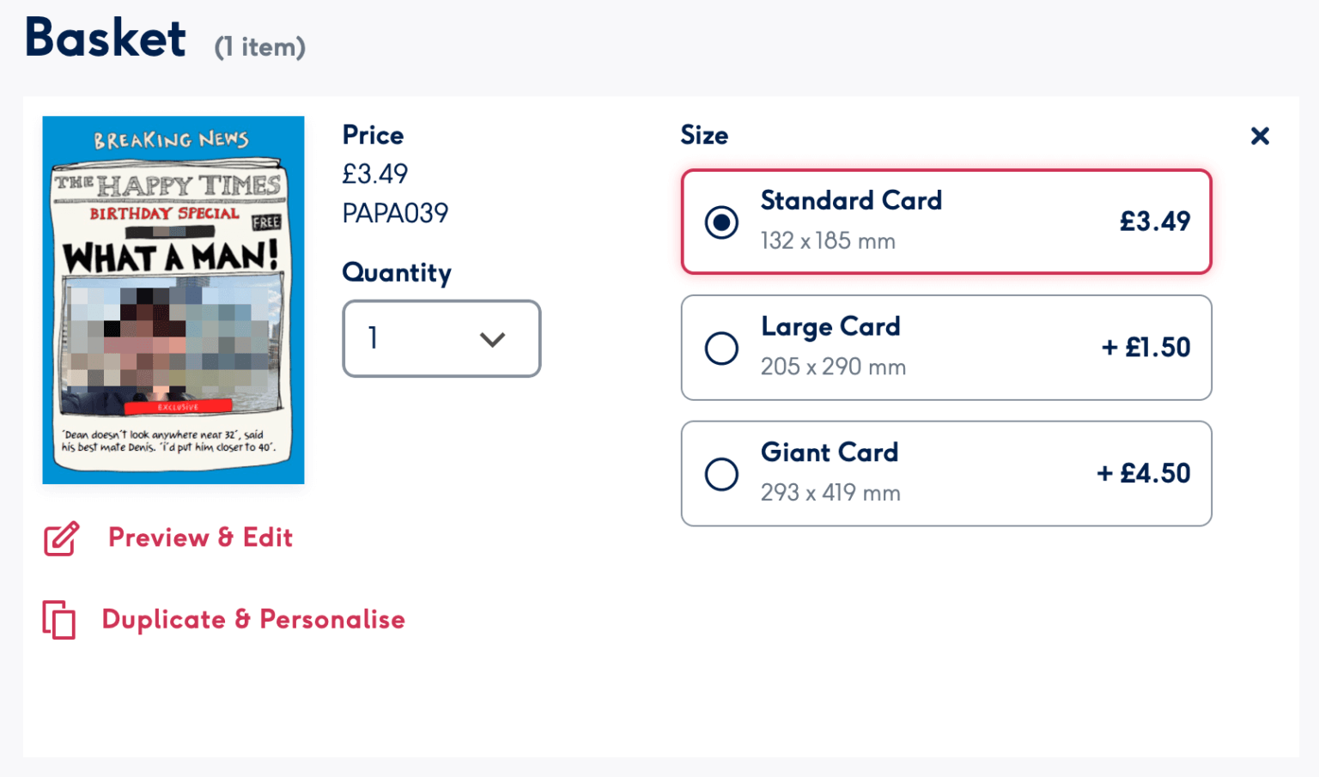Image resolution: width=1319 pixels, height=777 pixels.
Task: Click the remove item X icon
Action: (x=1260, y=136)
